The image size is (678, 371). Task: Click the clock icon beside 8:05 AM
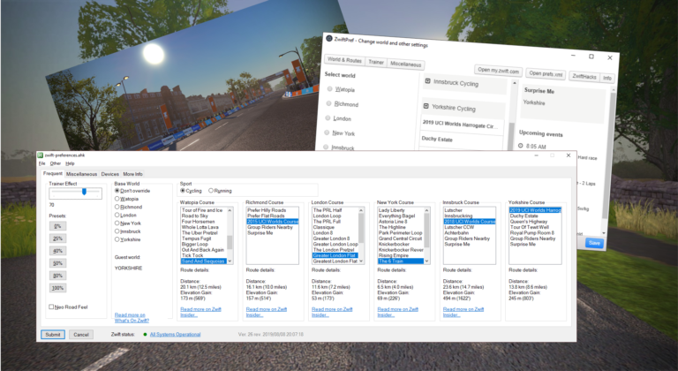coord(521,146)
